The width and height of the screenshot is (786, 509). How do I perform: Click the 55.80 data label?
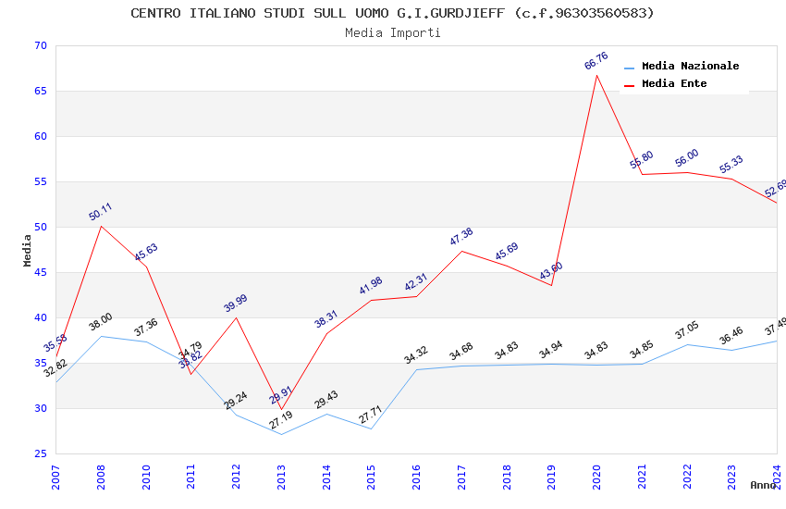pyautogui.click(x=641, y=159)
